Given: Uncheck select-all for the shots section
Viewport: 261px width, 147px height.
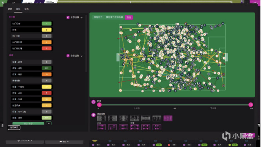Looking at the screenshot, I should (x=68, y=17).
